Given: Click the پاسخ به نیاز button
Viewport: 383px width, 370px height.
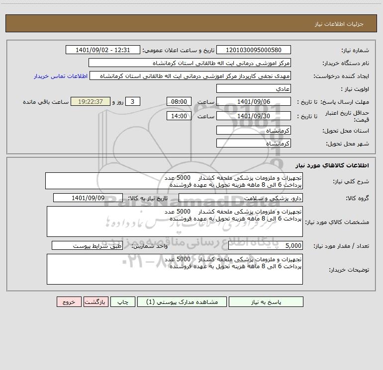Looking at the screenshot, I should (266, 302).
